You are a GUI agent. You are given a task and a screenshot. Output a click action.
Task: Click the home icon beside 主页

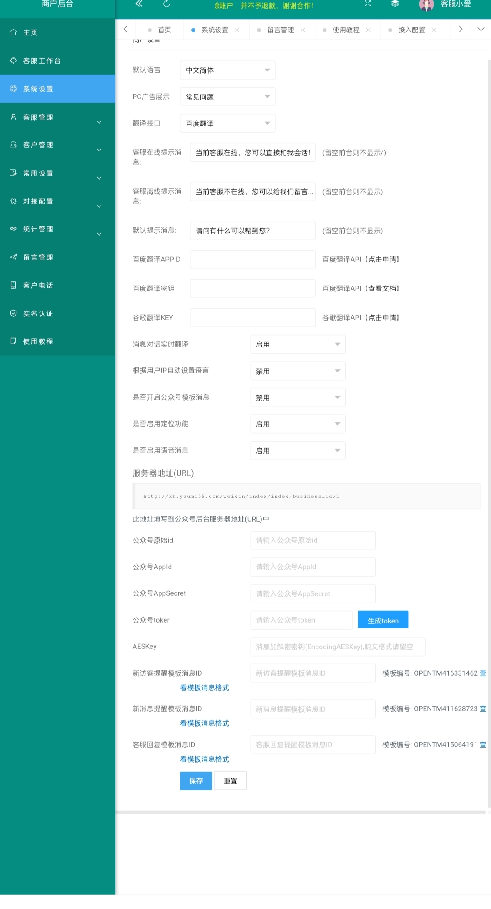(x=14, y=32)
